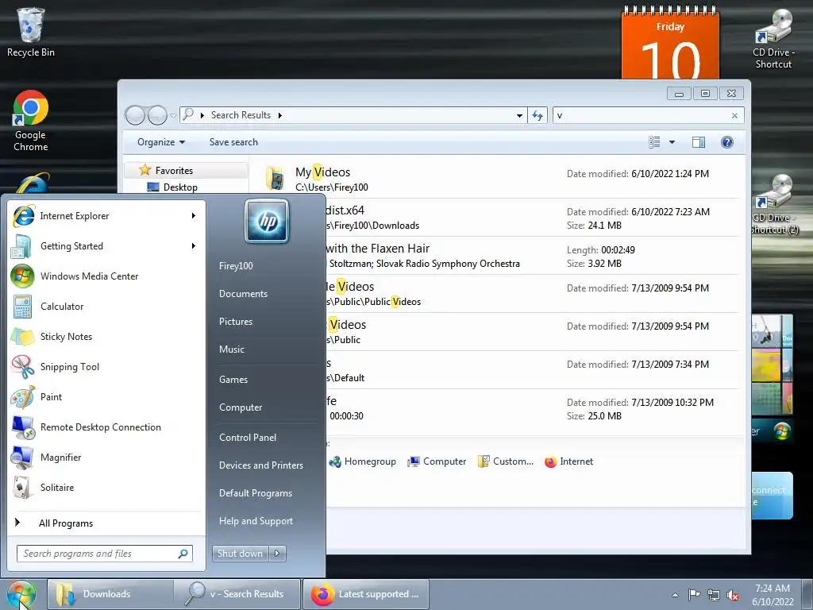Expand Getting Started submenu arrow

point(194,246)
